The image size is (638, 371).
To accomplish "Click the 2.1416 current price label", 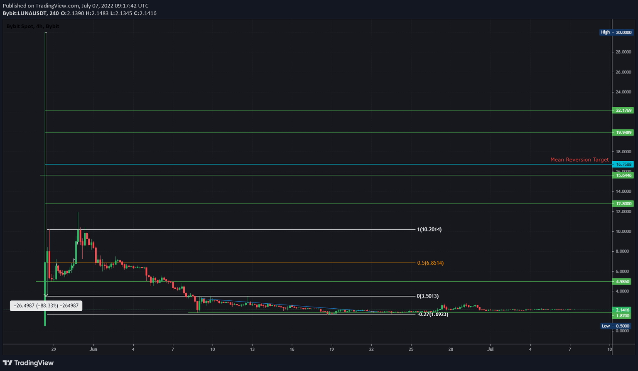I will (622, 310).
